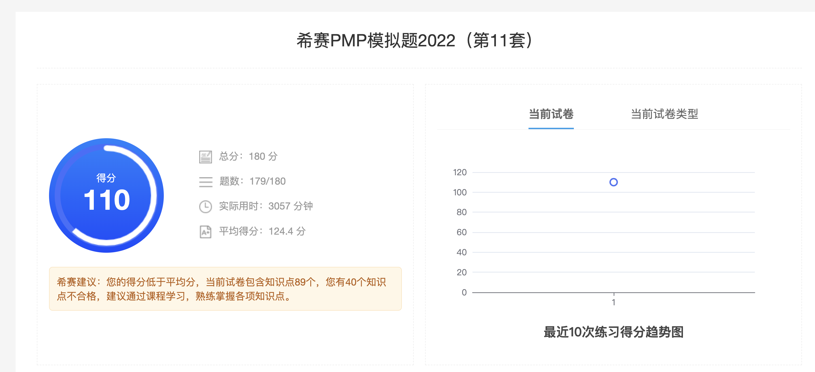The image size is (815, 372).
Task: Click the text 平均得分：124.4 分
Action: coord(262,231)
